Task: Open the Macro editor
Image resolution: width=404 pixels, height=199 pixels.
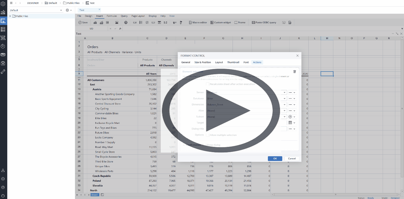Action: pyautogui.click(x=198, y=22)
